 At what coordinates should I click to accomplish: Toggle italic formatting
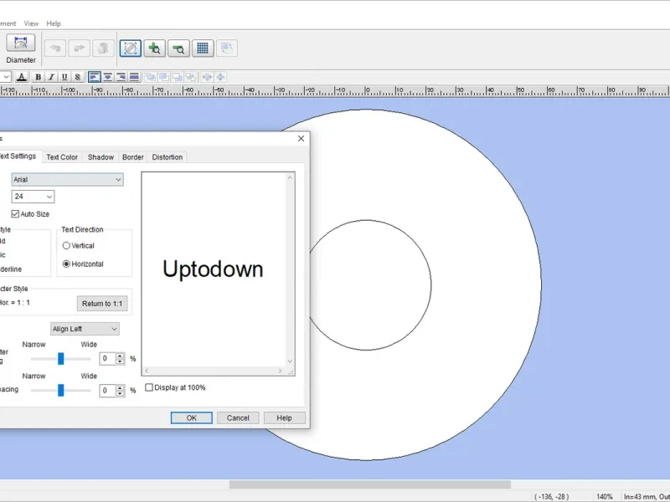[51, 77]
